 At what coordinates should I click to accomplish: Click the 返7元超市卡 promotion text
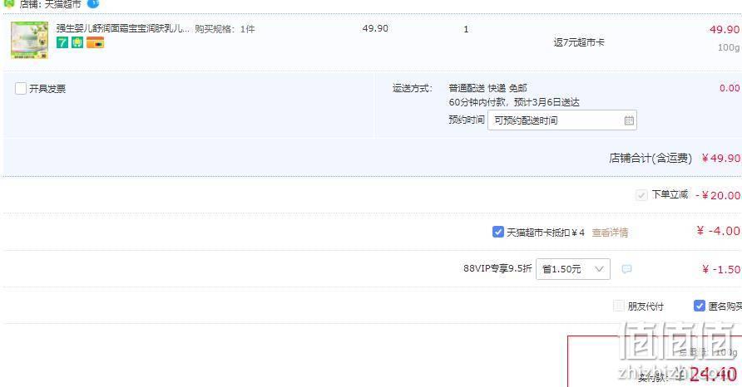579,42
